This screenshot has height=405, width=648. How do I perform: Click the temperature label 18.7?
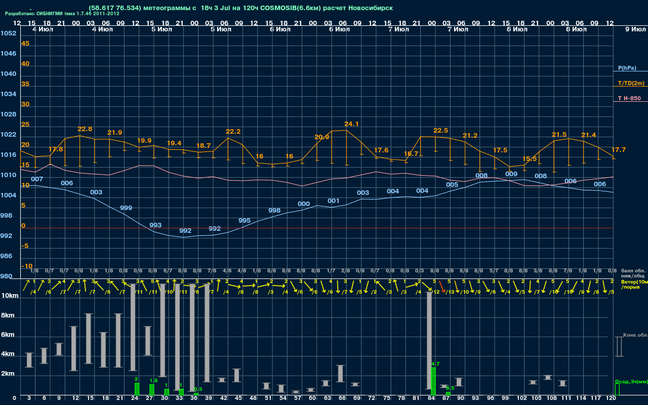(x=204, y=145)
